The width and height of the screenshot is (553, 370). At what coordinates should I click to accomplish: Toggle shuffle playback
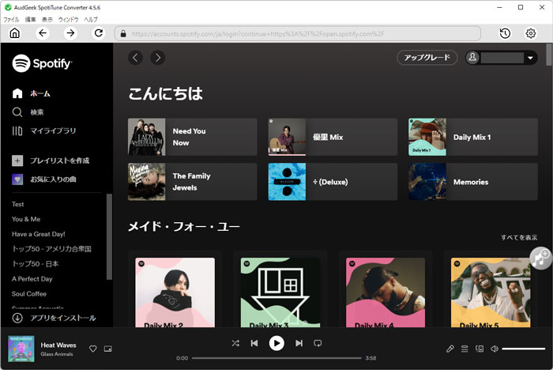coord(235,343)
